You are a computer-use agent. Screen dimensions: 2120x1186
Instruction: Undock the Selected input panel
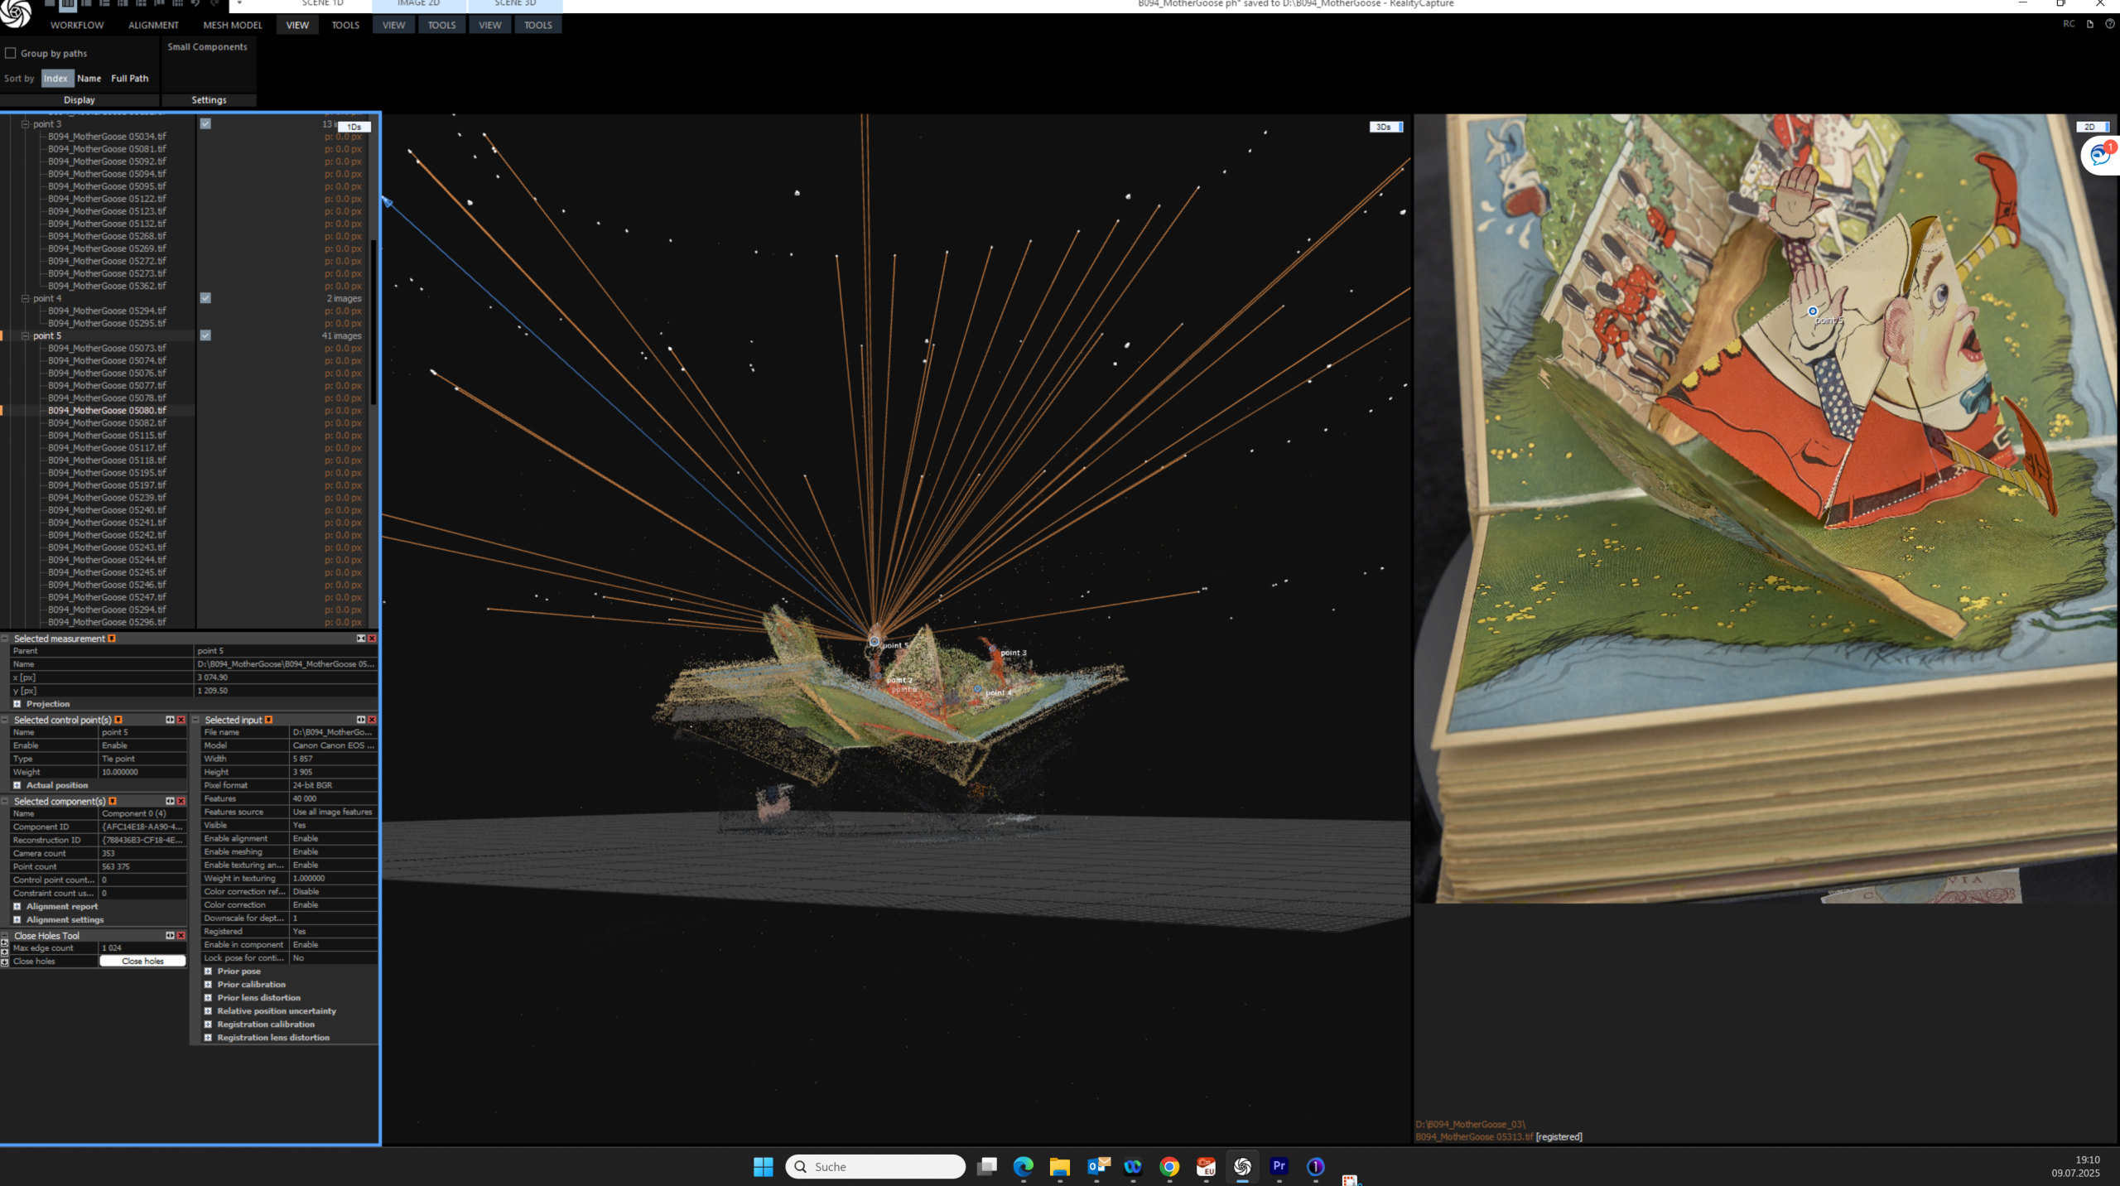point(361,720)
